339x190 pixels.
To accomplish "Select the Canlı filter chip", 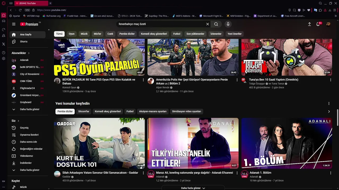I will point(110,34).
